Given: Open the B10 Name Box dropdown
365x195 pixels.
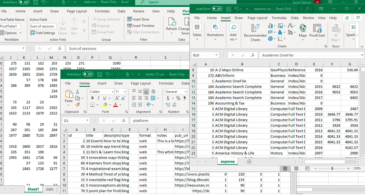Looking at the screenshot, I should (216, 55).
